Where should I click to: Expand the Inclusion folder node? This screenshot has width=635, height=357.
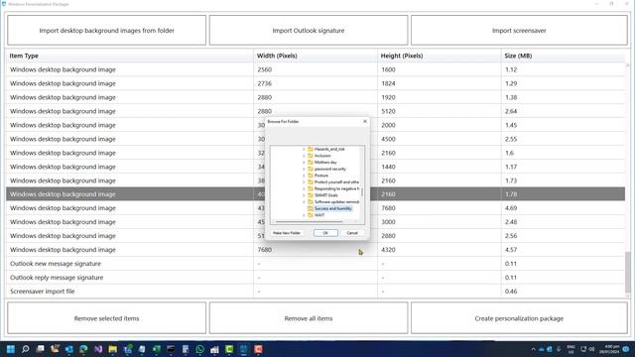(305, 156)
